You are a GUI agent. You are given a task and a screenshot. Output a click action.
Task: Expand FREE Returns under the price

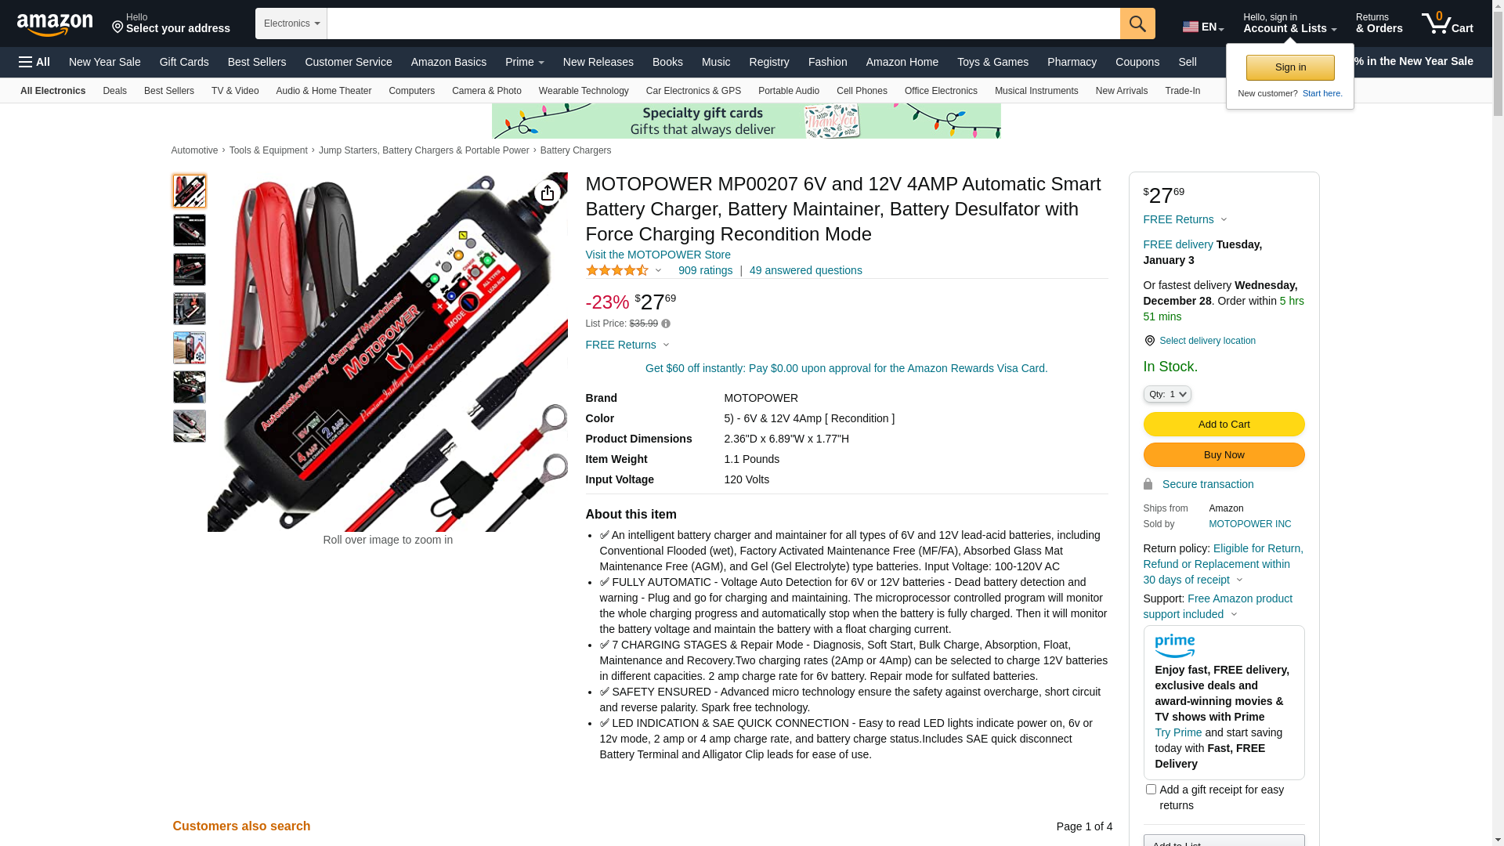click(x=627, y=345)
